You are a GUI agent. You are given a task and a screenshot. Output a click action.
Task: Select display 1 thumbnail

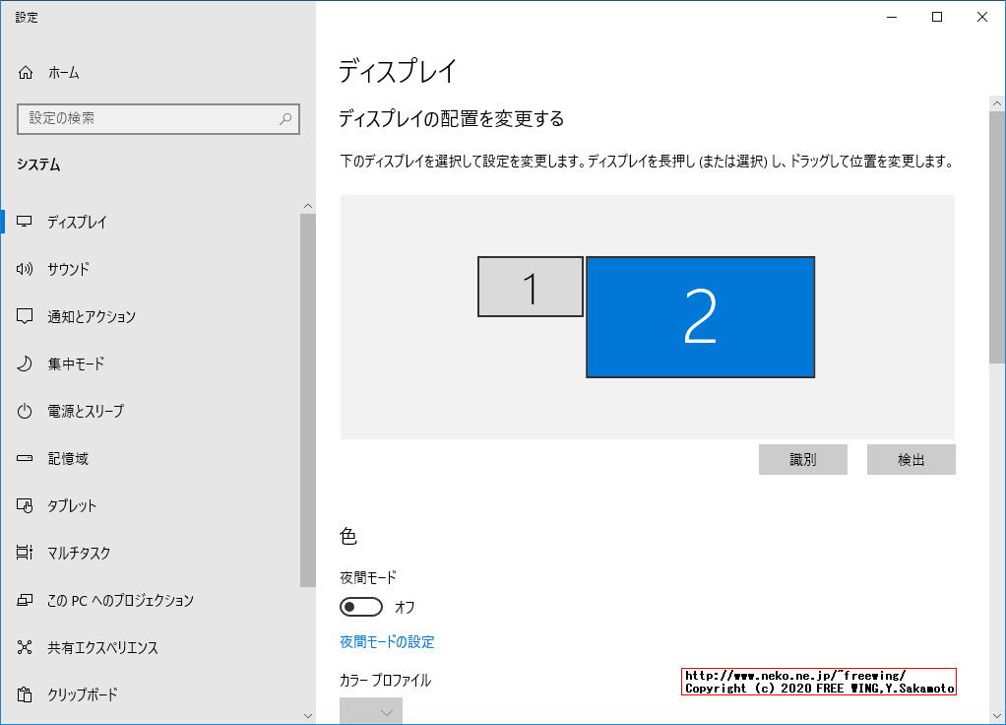[531, 287]
